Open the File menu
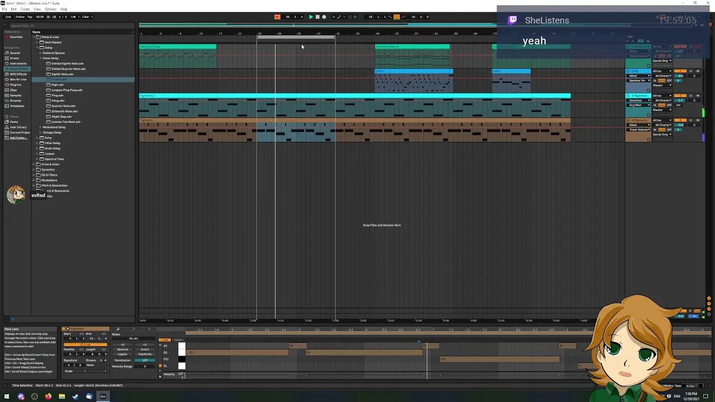The height and width of the screenshot is (402, 715). (x=4, y=9)
